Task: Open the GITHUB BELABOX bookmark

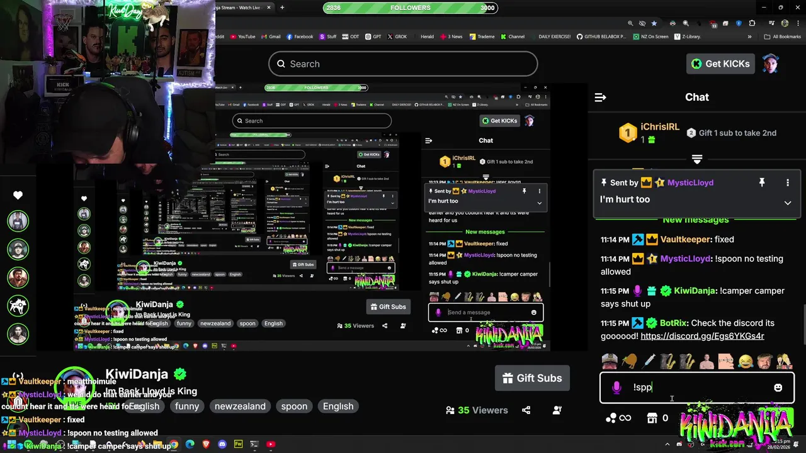Action: point(601,36)
